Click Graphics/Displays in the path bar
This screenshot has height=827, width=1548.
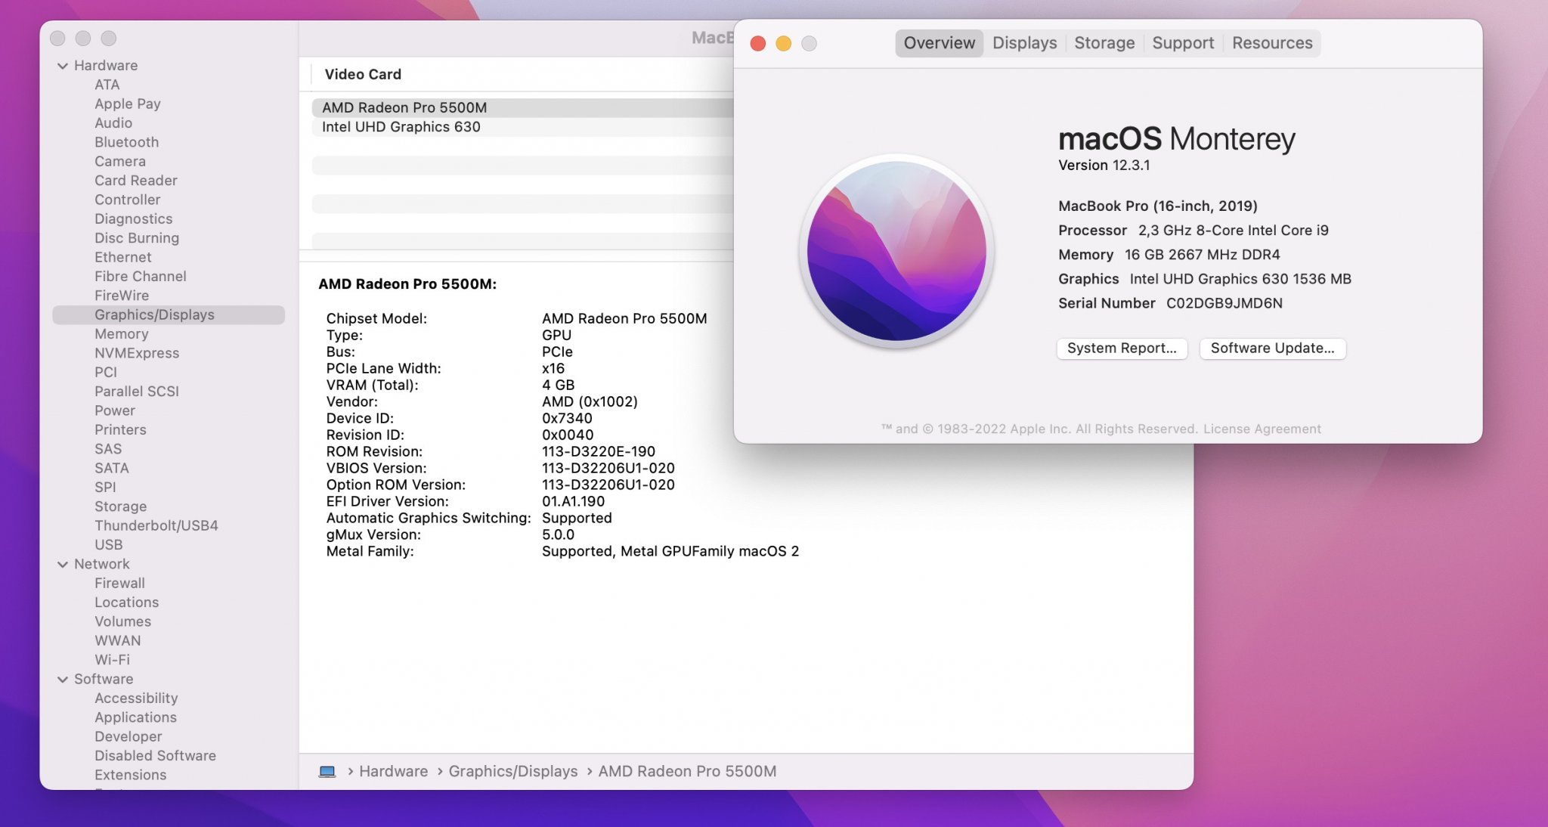[513, 772]
